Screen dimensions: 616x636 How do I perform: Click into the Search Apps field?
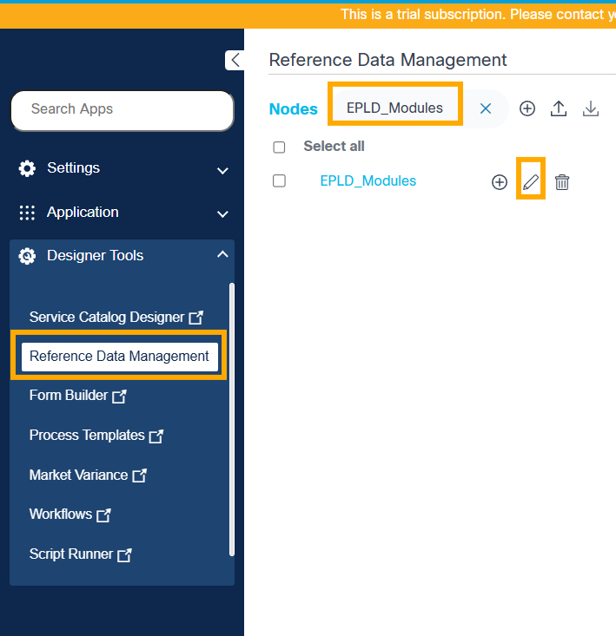point(123,110)
